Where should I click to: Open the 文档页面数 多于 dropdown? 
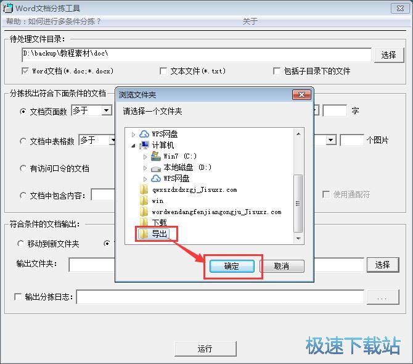coord(107,110)
